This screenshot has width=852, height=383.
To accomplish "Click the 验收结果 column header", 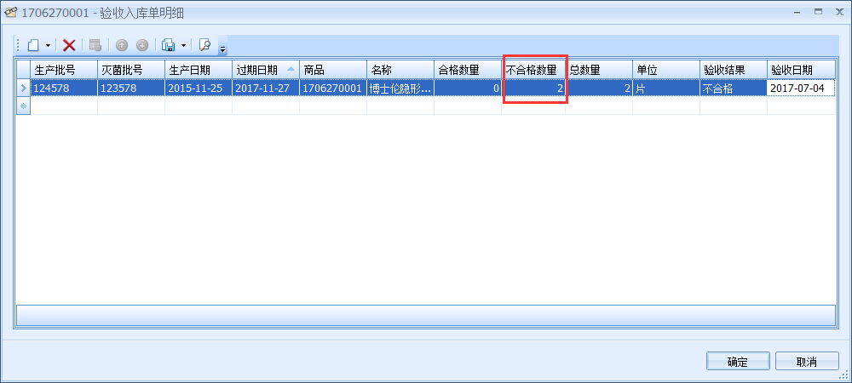I will point(734,70).
